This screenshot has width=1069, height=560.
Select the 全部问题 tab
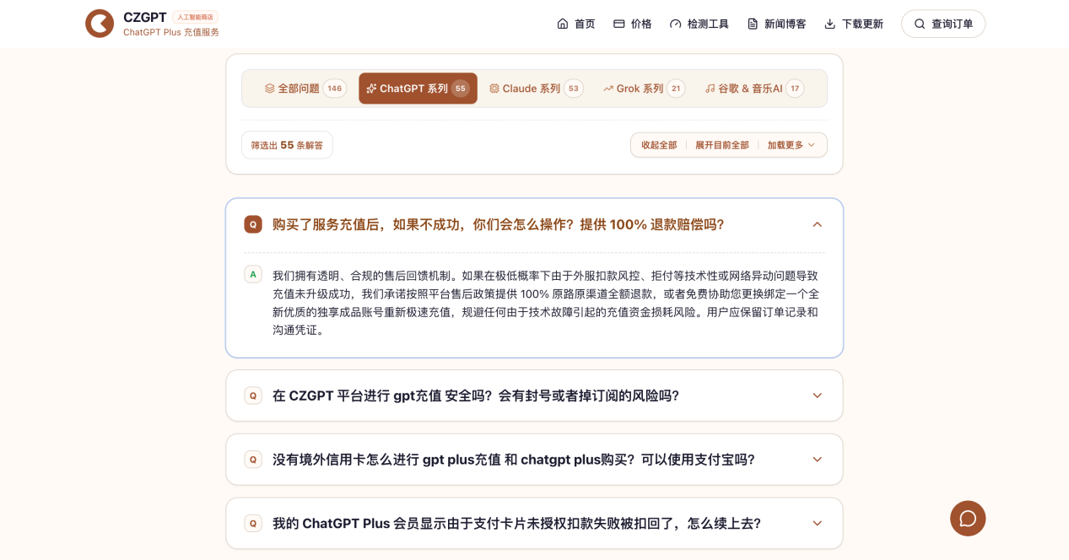(305, 89)
